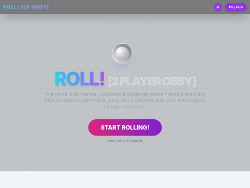Tap the purple Play Now pill in header

(236, 7)
